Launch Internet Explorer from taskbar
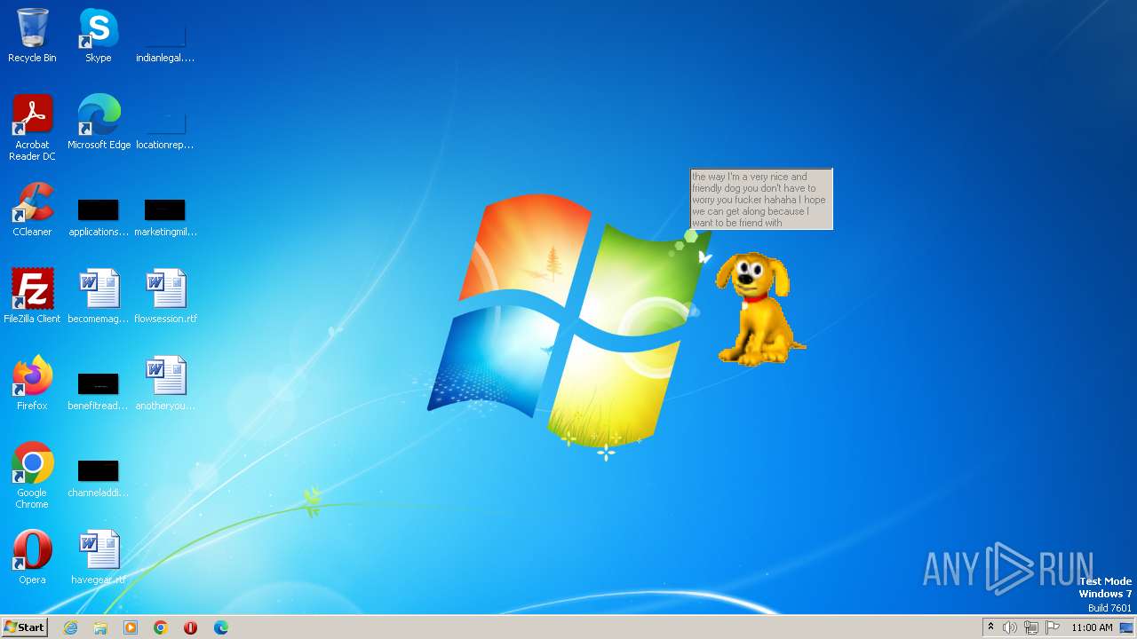 point(70,627)
